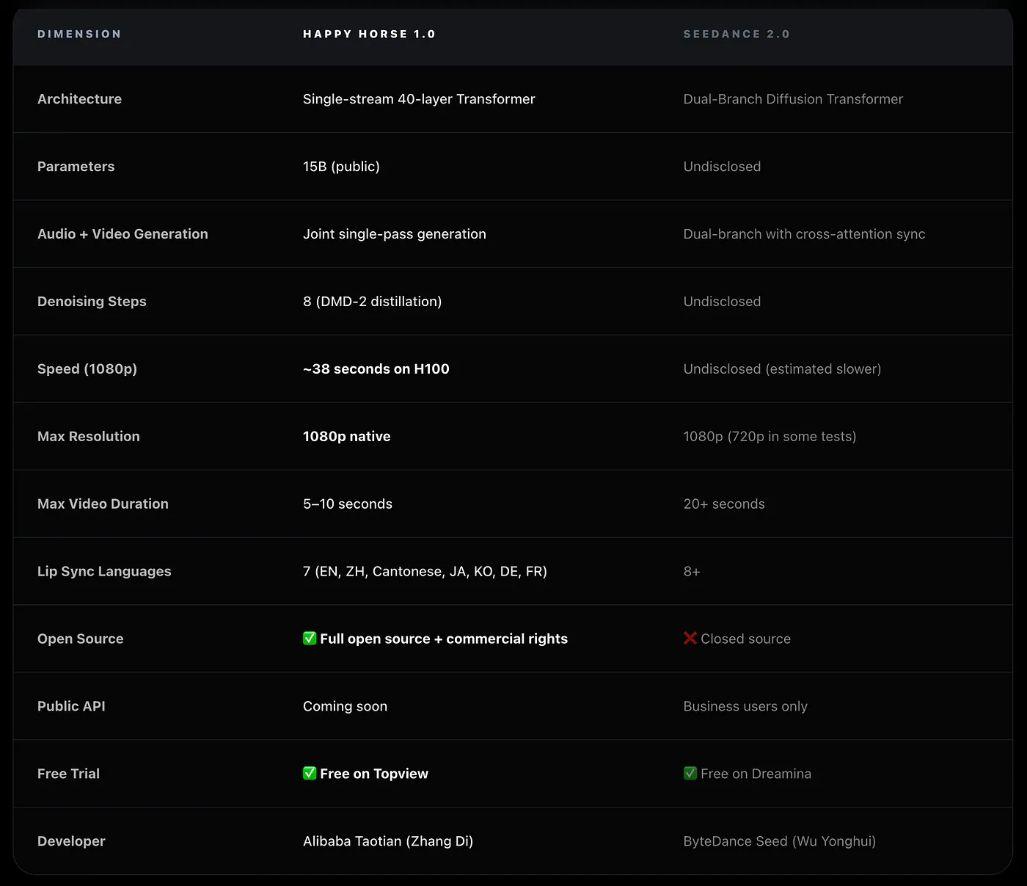
Task: Click the 8 (DMD-2 distillation) cell
Action: (372, 302)
